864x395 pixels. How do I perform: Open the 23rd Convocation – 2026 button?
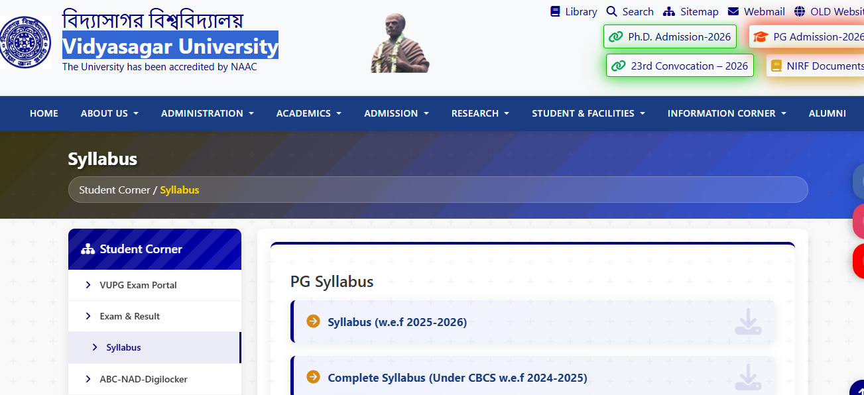(x=680, y=66)
